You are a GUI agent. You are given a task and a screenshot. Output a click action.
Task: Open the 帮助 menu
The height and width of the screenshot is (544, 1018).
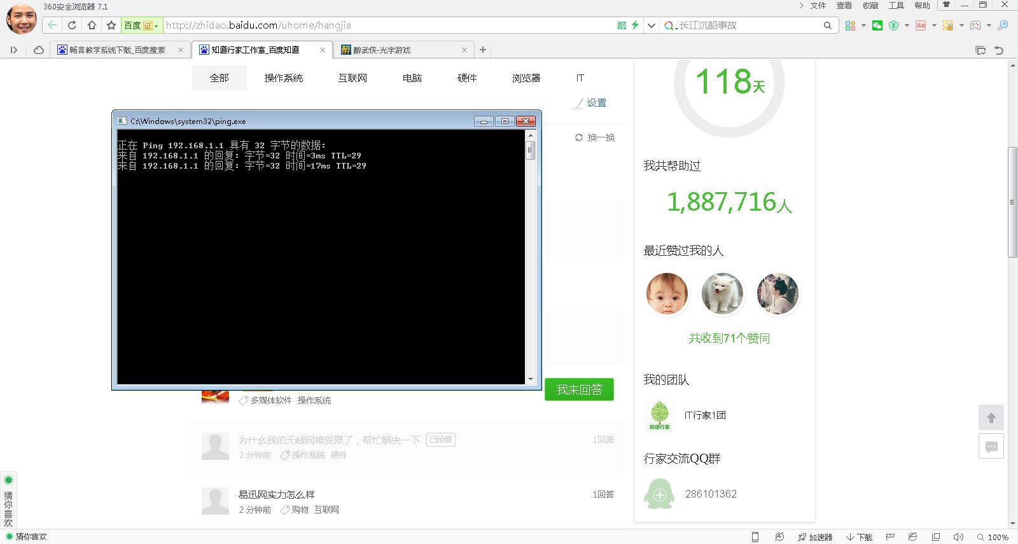pyautogui.click(x=922, y=6)
